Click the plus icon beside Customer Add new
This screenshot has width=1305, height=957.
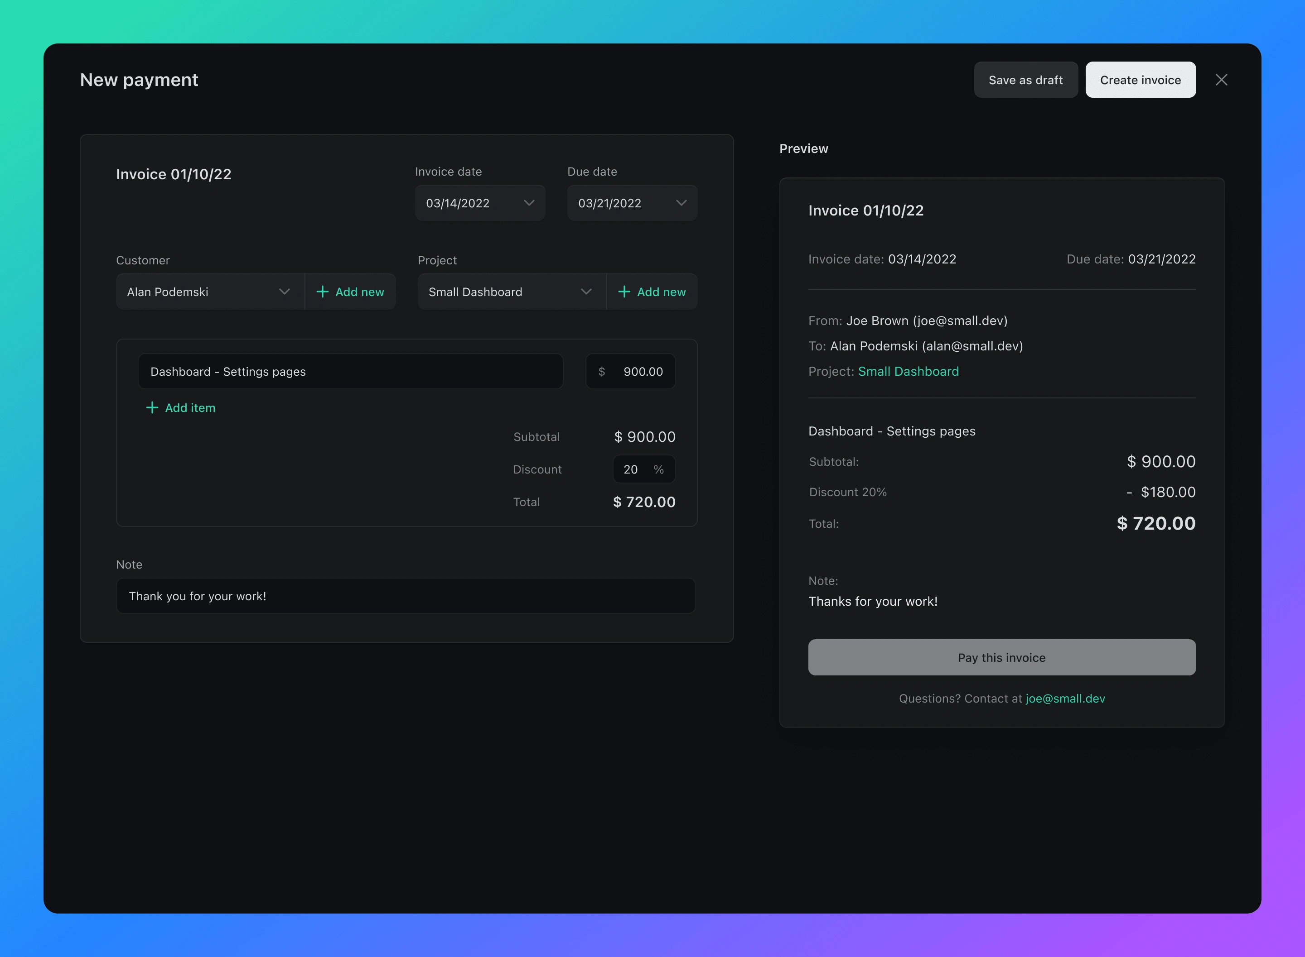(x=322, y=292)
